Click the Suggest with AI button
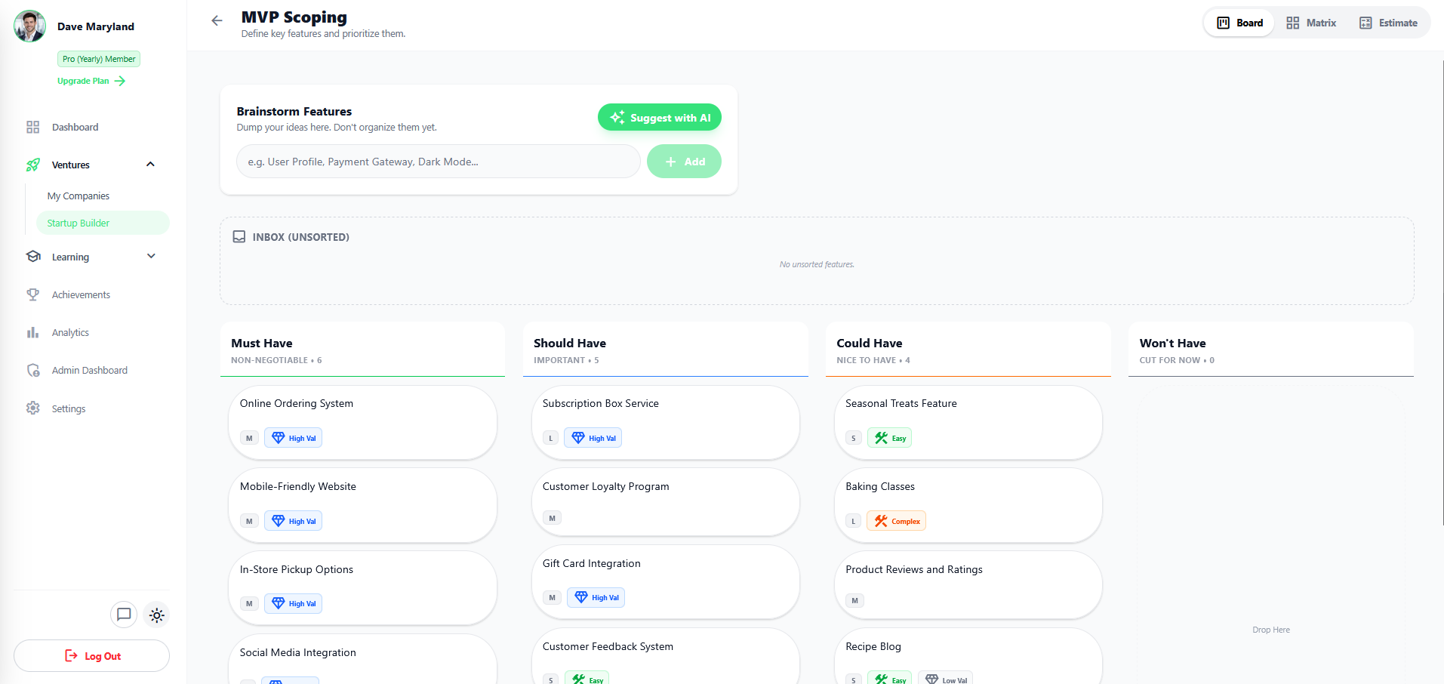 tap(659, 117)
